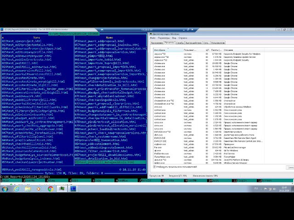The width and height of the screenshot is (294, 220).
Task: Click the pin icon on remote connection bar
Action: (102, 29)
